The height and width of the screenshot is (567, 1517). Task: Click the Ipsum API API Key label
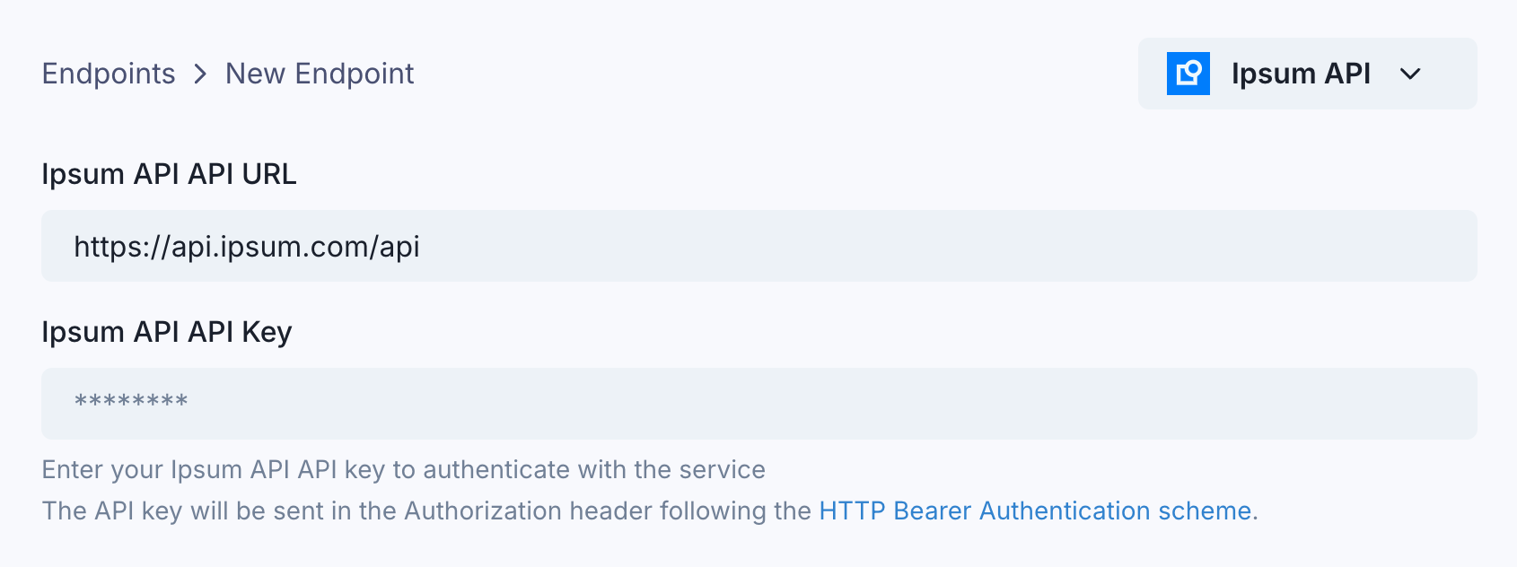point(167,332)
